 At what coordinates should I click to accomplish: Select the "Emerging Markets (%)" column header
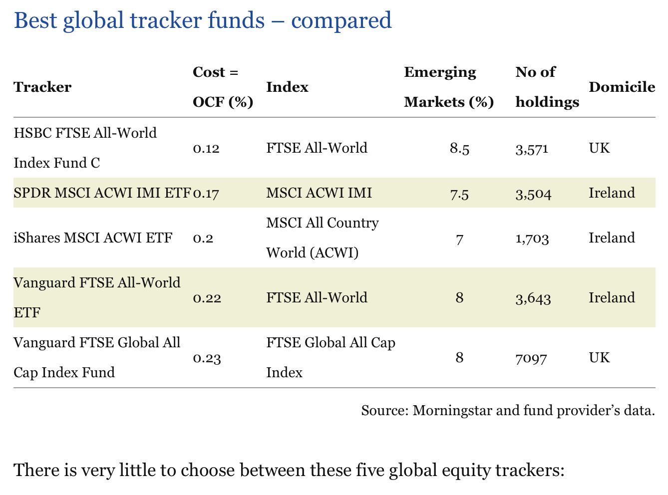[x=448, y=87]
